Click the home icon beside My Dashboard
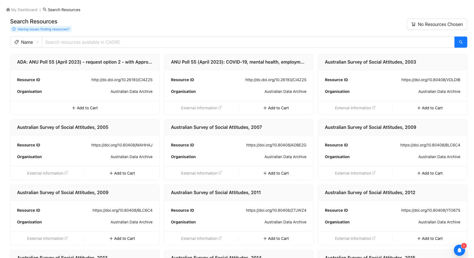The height and width of the screenshot is (258, 474). pos(8,9)
